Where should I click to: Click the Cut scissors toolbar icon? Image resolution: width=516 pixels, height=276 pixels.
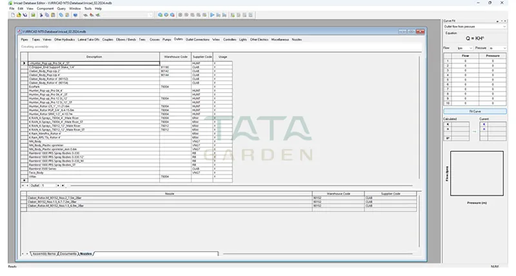pos(41,15)
